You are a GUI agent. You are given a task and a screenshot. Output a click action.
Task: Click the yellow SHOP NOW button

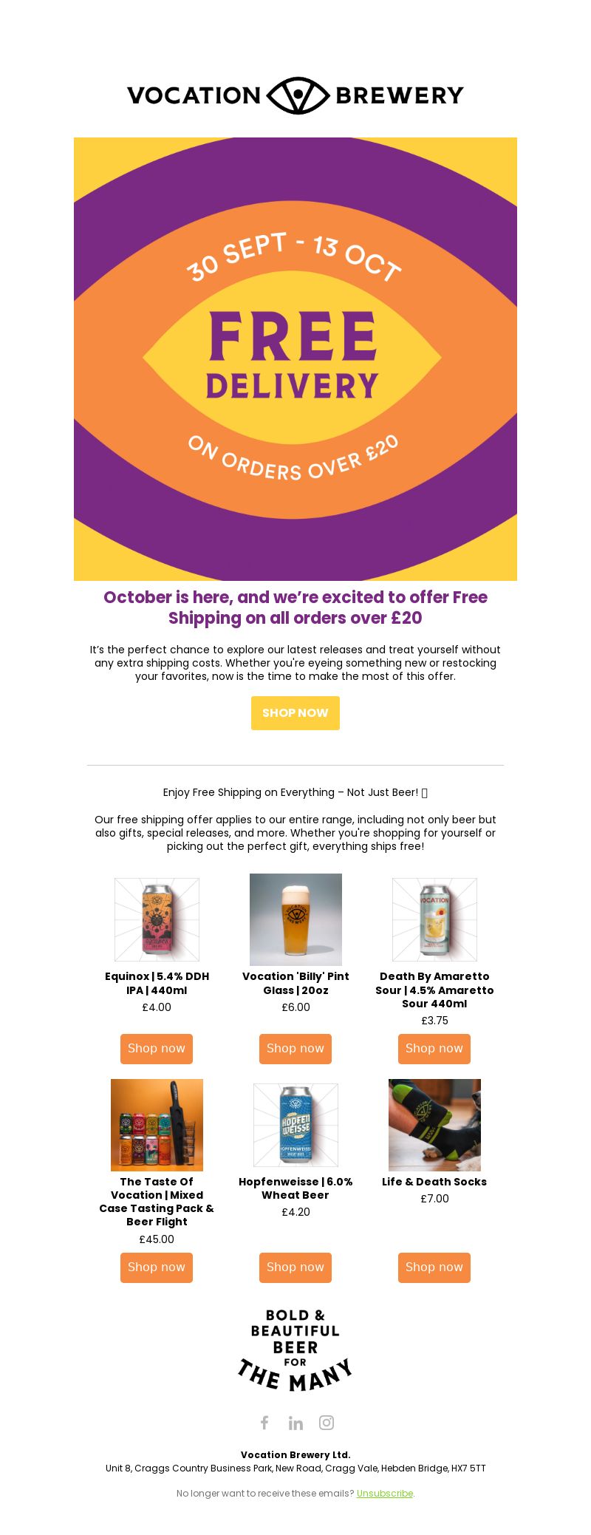coord(295,713)
